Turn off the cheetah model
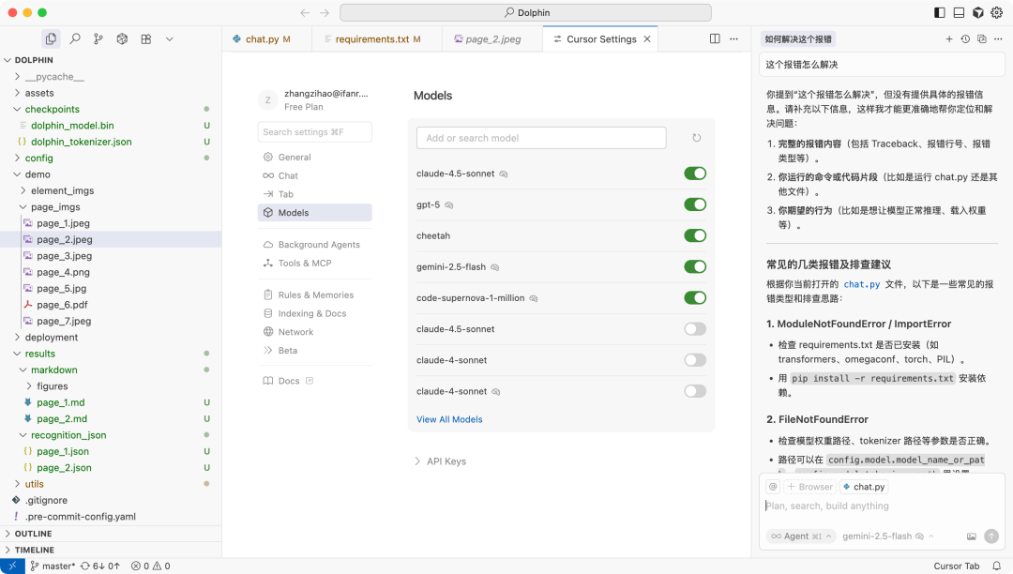 tap(695, 235)
